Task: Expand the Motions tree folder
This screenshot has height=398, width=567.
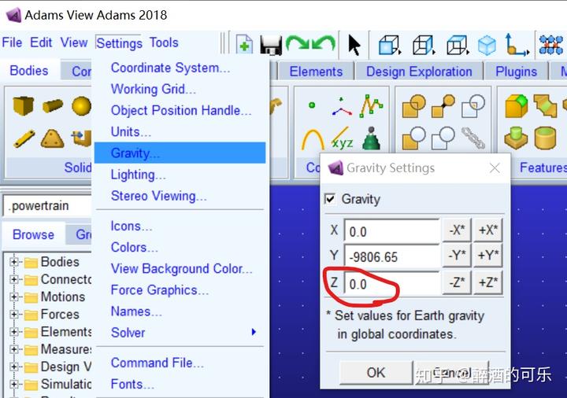Action: pos(13,297)
